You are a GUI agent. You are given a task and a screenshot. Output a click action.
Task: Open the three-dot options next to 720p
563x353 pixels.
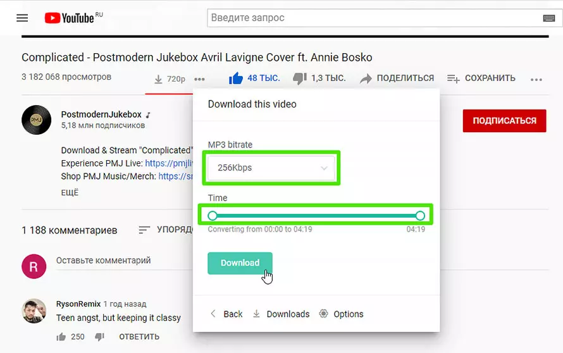coord(199,79)
